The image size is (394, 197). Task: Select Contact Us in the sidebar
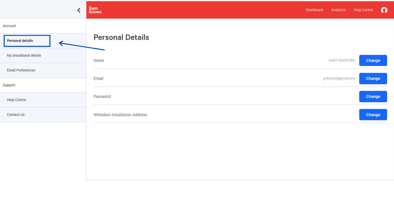pyautogui.click(x=16, y=115)
